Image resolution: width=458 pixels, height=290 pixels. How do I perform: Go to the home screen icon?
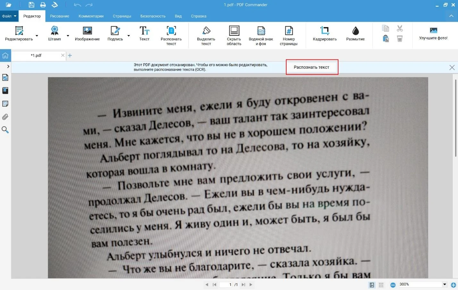coord(5,56)
